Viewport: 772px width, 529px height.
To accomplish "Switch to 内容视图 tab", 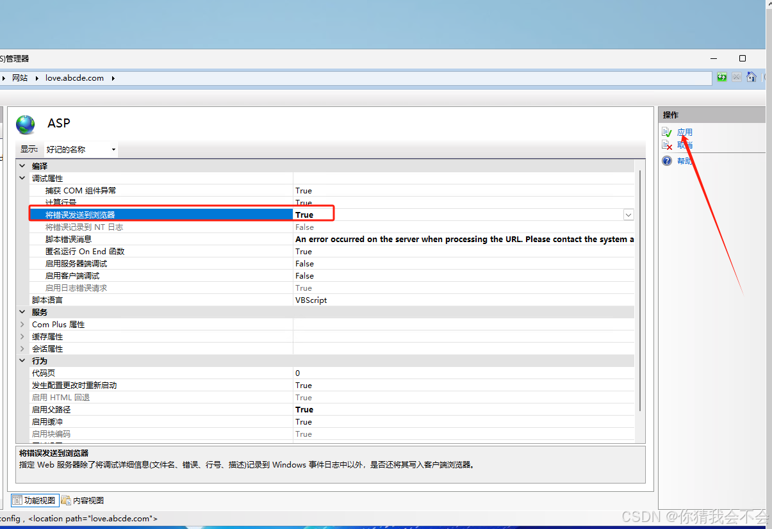I will click(83, 500).
